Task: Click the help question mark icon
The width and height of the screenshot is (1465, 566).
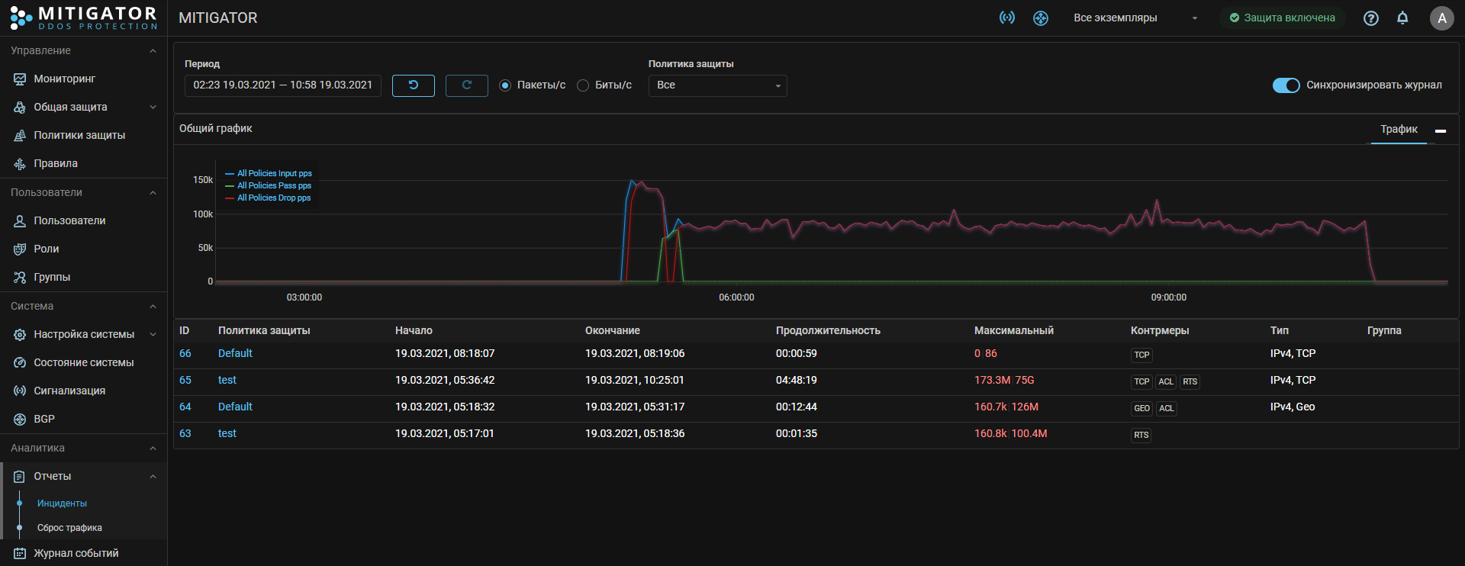Action: coord(1370,18)
